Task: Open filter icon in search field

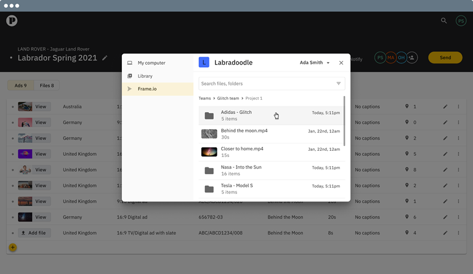Action: coord(339,84)
